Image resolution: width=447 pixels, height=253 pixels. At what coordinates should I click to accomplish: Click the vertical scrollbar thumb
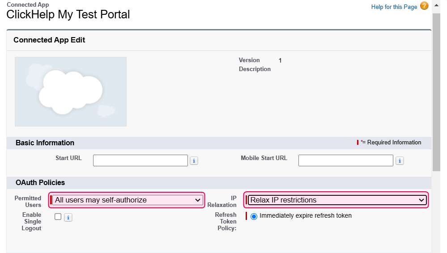point(436,92)
